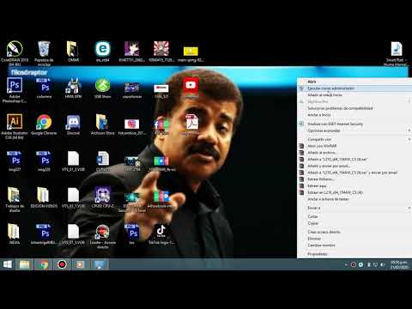Choose Copiar in context menu
Viewport: 412px width, 309px height.
(x=354, y=223)
